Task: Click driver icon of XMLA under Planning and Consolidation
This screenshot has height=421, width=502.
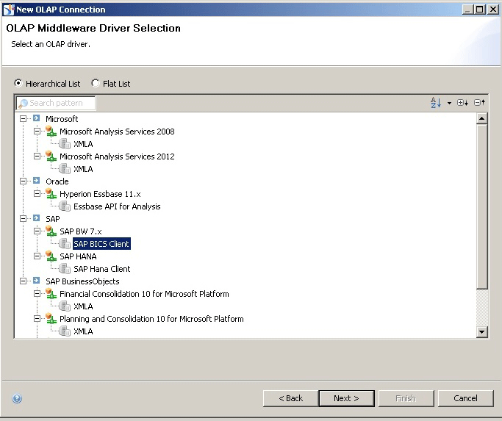Action: 65,331
